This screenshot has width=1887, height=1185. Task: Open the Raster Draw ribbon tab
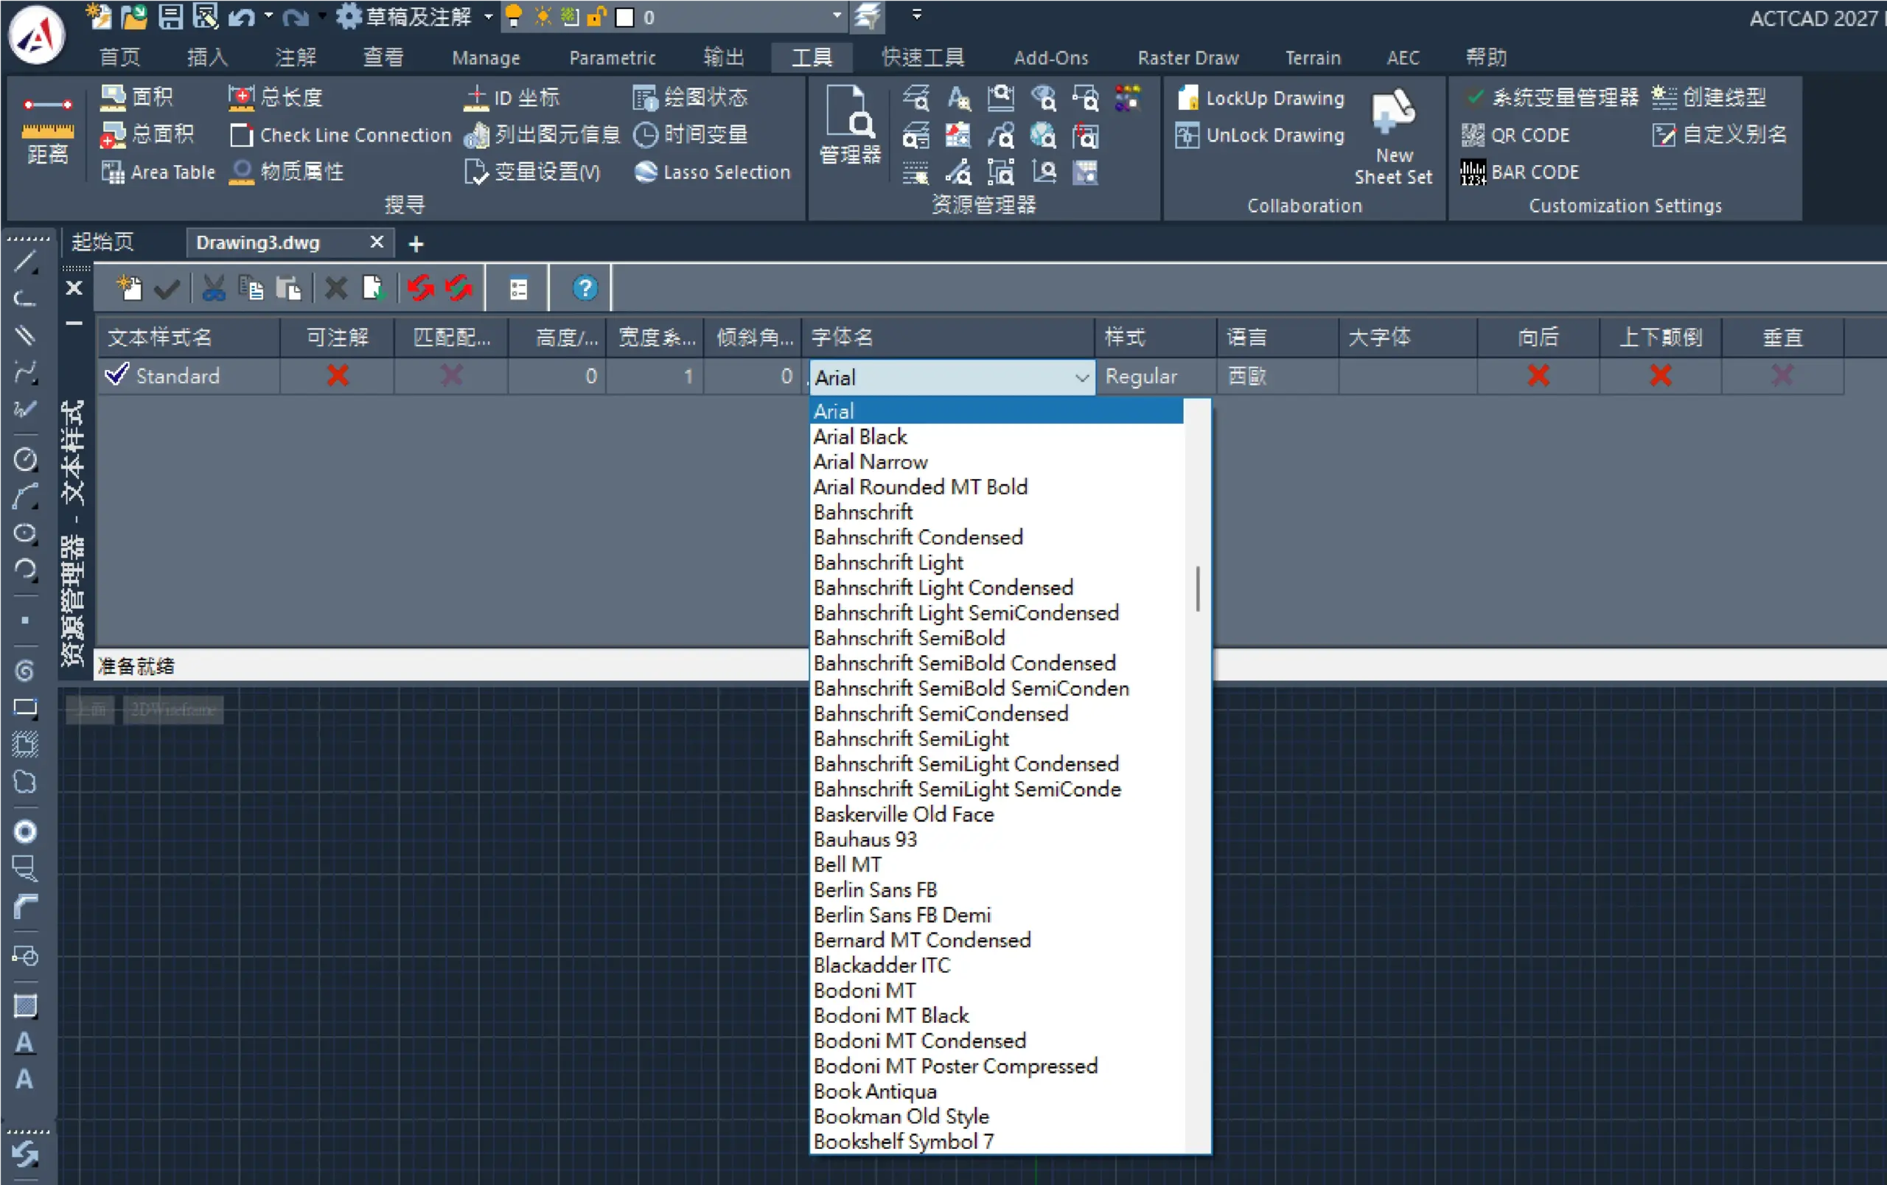1188,58
